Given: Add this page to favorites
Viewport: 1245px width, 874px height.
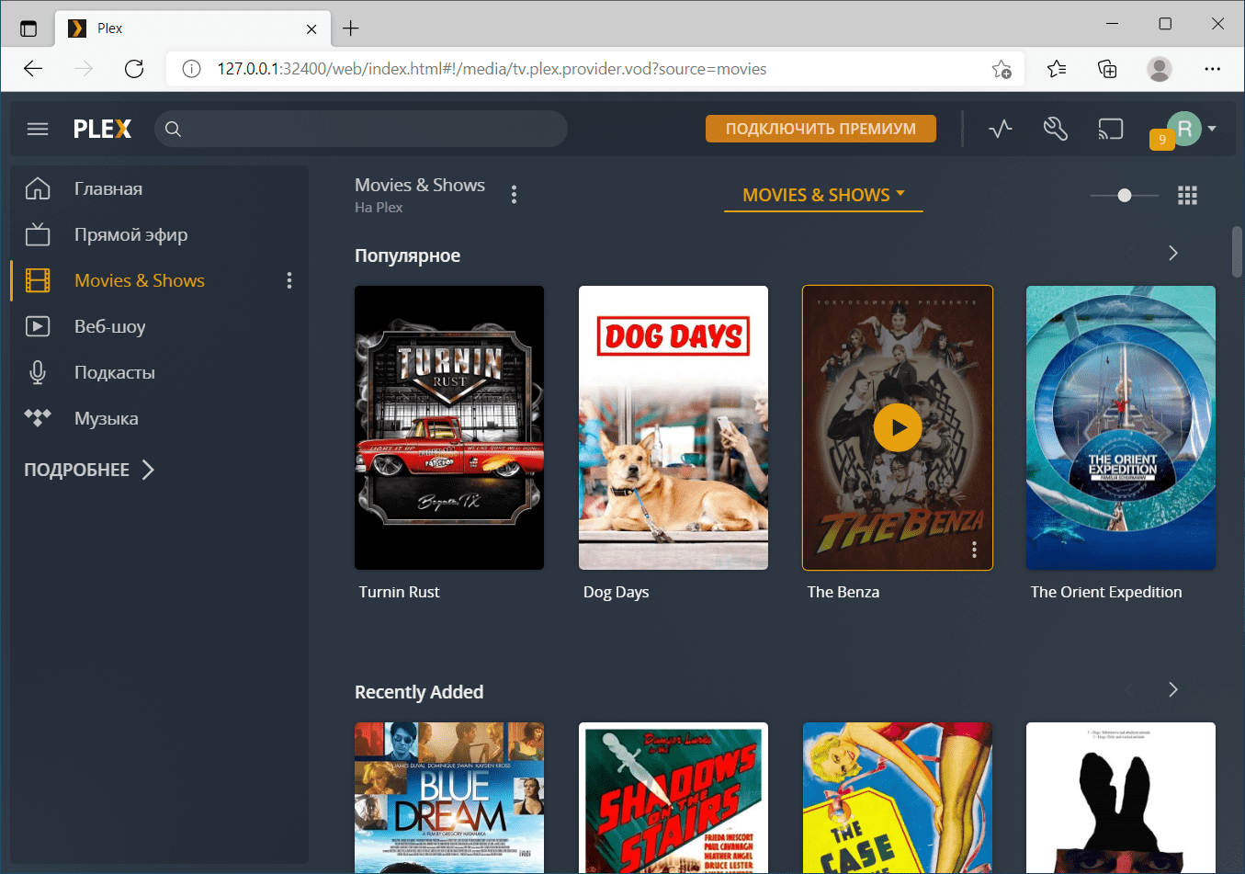Looking at the screenshot, I should (x=1002, y=69).
